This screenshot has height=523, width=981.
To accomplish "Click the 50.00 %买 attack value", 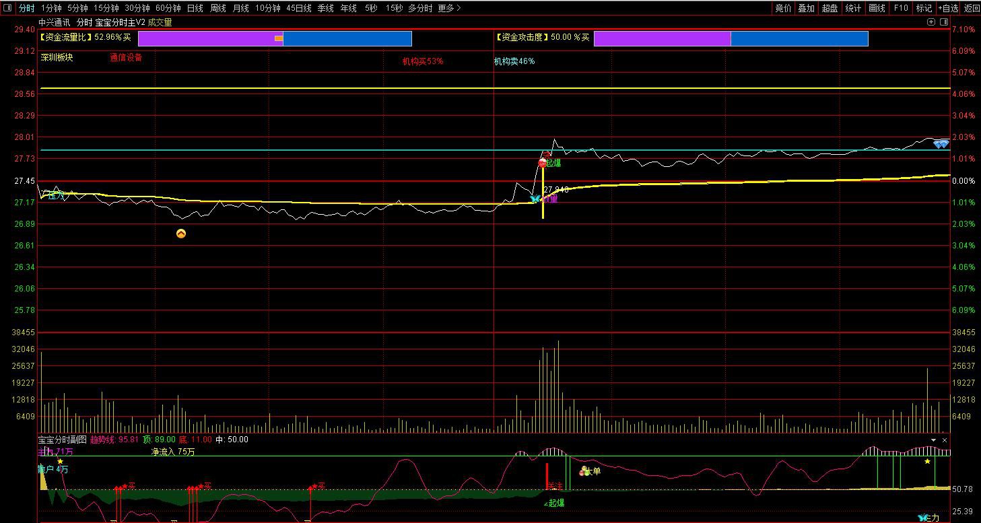I will [570, 38].
